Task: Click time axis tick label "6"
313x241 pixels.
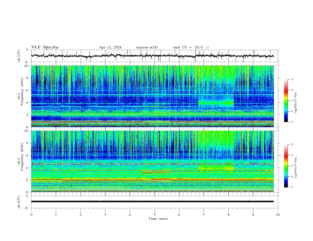Action: [179, 215]
